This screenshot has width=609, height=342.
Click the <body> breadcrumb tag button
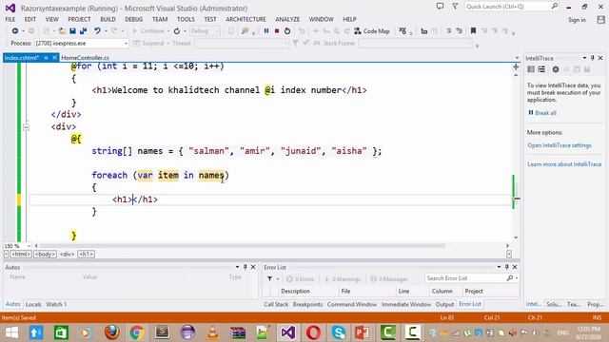click(x=45, y=255)
